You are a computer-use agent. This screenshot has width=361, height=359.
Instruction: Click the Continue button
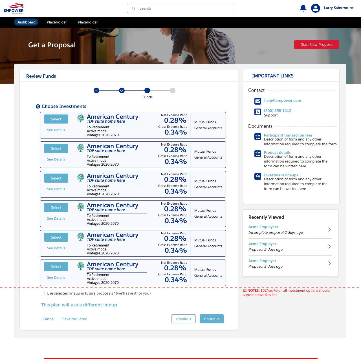(212, 319)
